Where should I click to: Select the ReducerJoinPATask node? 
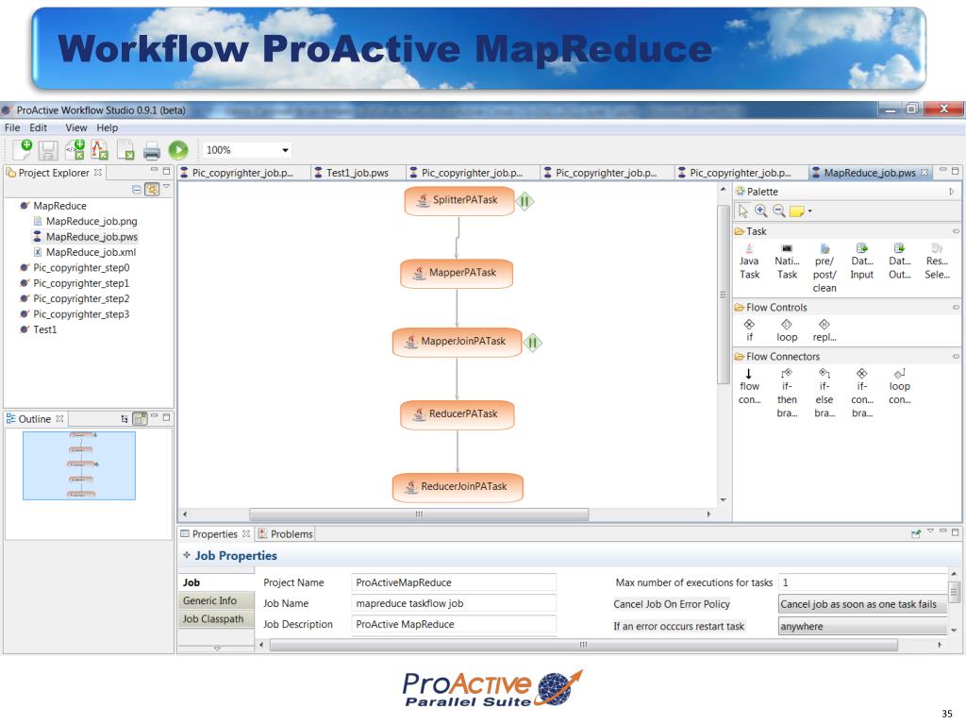point(458,487)
